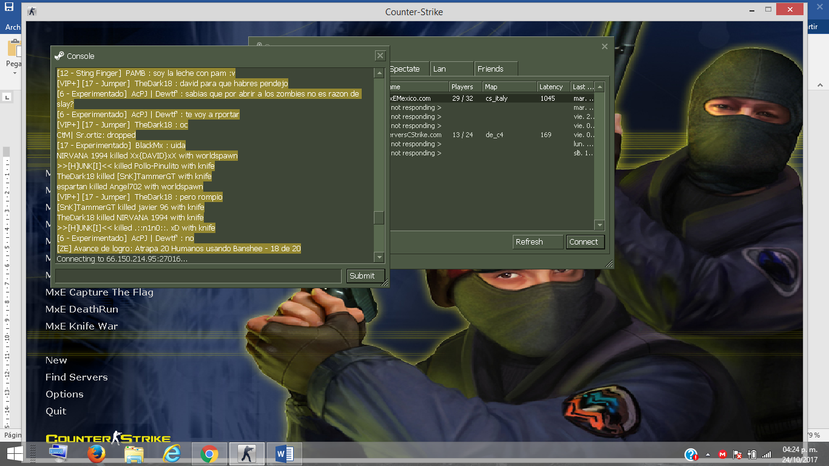This screenshot has width=829, height=466.
Task: Click the server list scrollbar up arrow
Action: click(600, 87)
